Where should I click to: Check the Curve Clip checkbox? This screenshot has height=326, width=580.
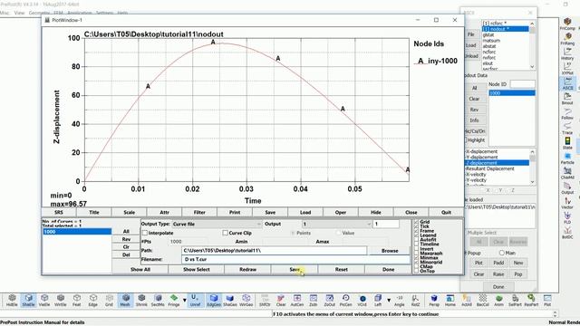[225, 233]
